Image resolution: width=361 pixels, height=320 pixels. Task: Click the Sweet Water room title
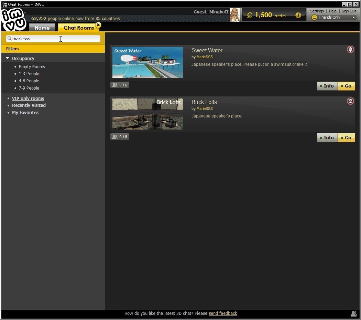coord(207,51)
